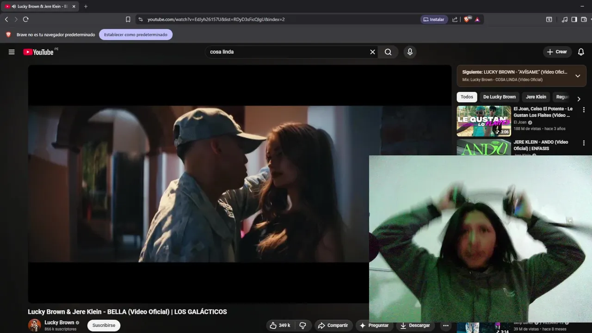Click the El Joan channel name

tap(520, 123)
